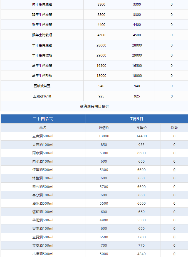
Task: Click the 5500 retail price of 谷雨酒500ml
Action: pos(142,220)
